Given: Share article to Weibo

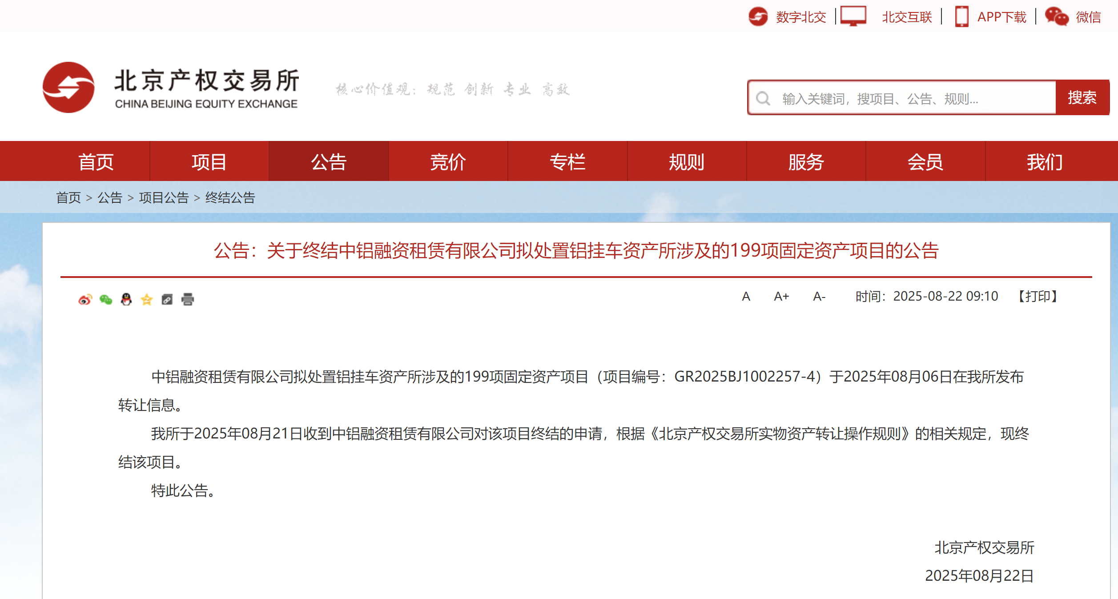Looking at the screenshot, I should (85, 300).
